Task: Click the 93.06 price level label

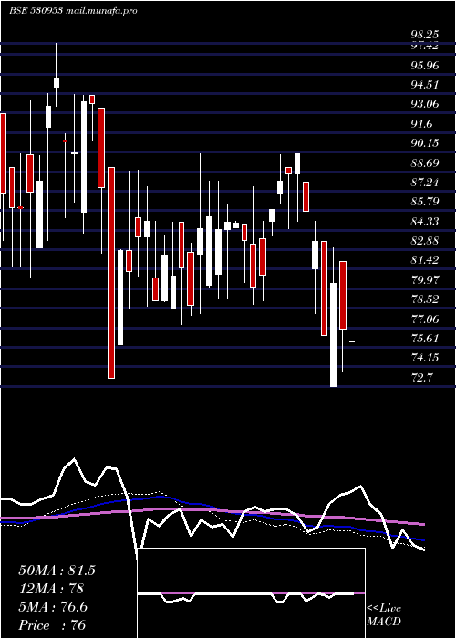Action: 425,104
